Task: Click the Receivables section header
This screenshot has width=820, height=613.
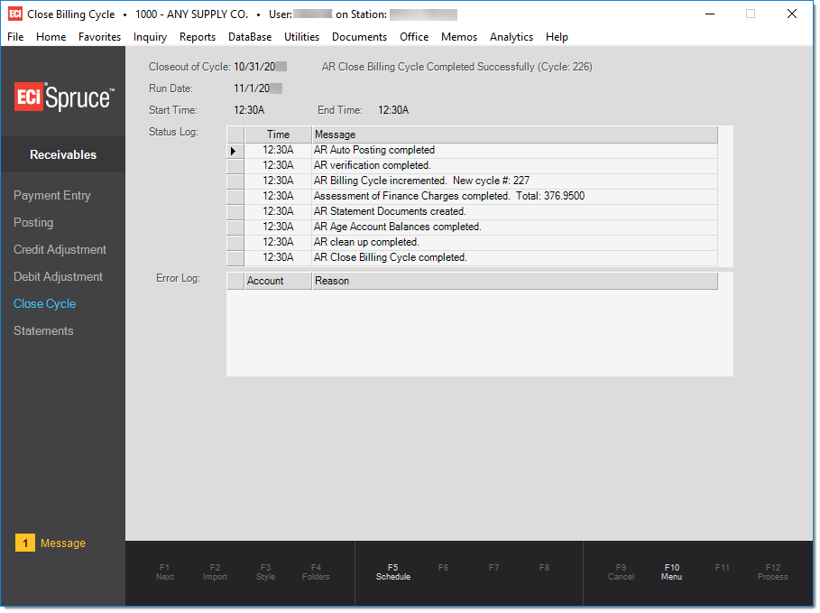Action: [63, 155]
